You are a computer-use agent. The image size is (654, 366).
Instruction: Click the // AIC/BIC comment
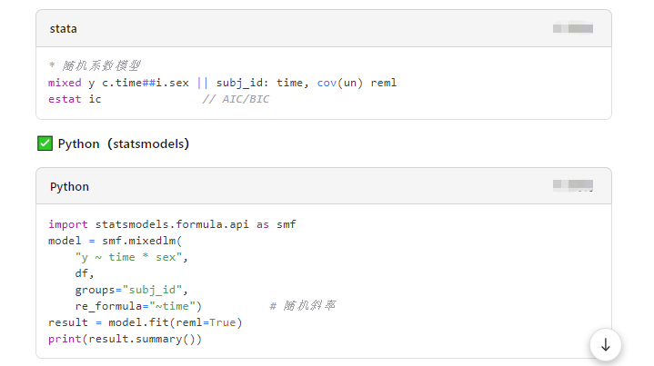(236, 98)
